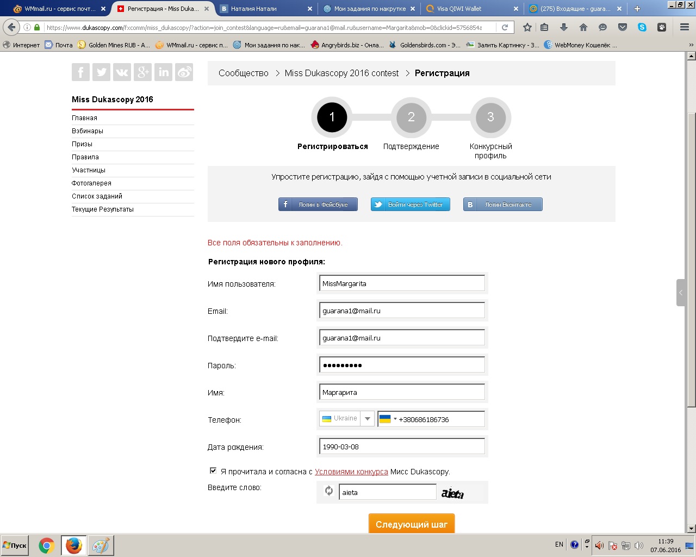Viewport: 696px width, 557px height.
Task: Open Текущие Результаты in the sidebar menu
Action: 103,209
